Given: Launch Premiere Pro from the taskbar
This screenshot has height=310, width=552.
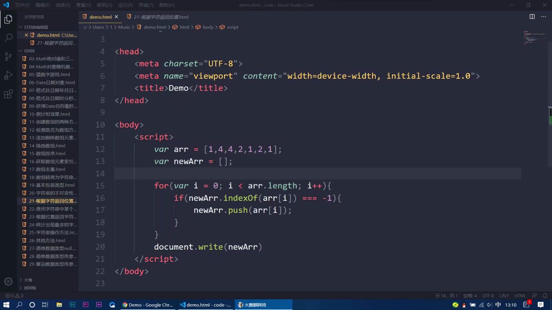Looking at the screenshot, I should coord(86,304).
